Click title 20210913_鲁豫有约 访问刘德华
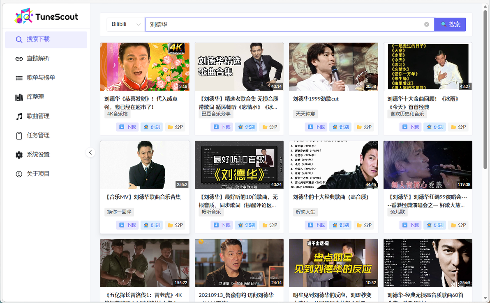The width and height of the screenshot is (490, 303). point(236,295)
